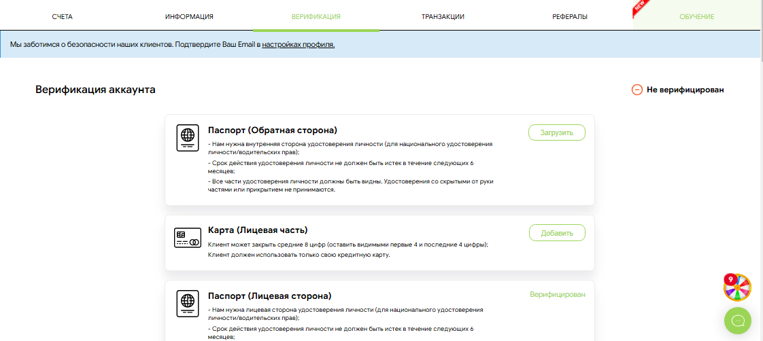Go to the Транзакции tab
This screenshot has height=341, width=763.
click(x=443, y=16)
